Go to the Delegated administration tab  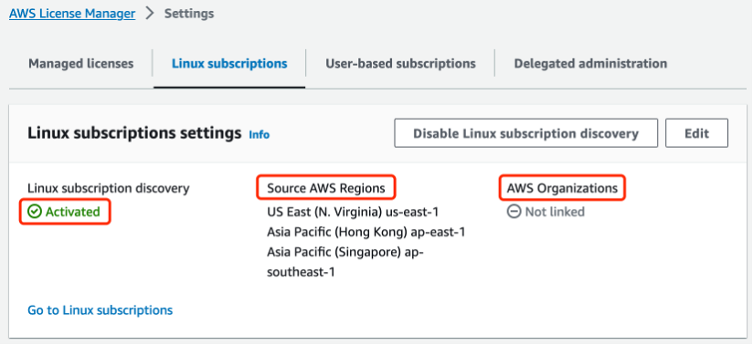click(x=590, y=63)
